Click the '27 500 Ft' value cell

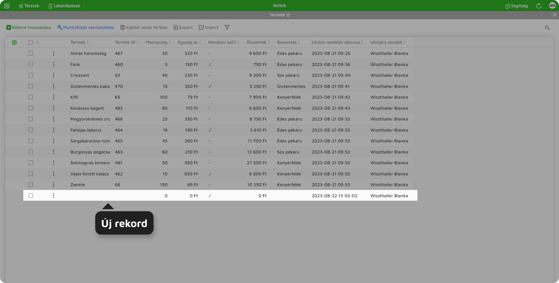point(257,163)
